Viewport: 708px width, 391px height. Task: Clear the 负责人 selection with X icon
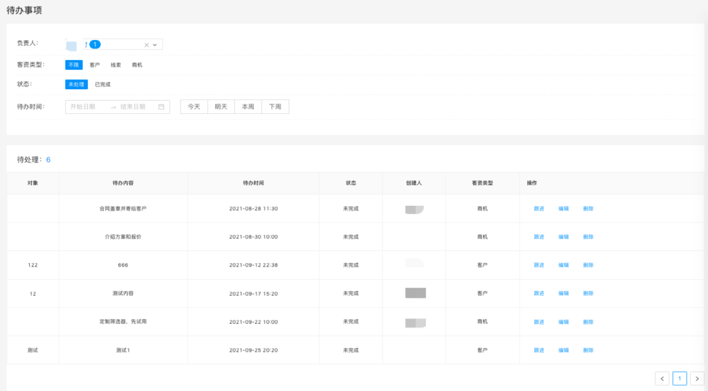click(x=146, y=45)
